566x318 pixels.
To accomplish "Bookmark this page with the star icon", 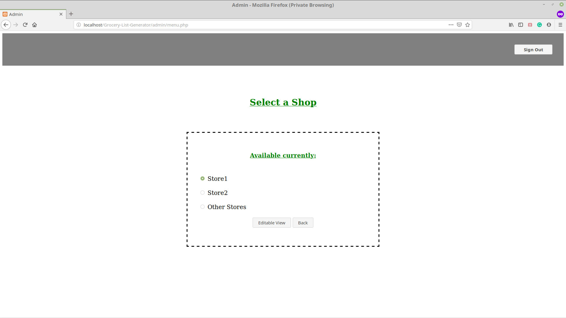I will pyautogui.click(x=468, y=25).
